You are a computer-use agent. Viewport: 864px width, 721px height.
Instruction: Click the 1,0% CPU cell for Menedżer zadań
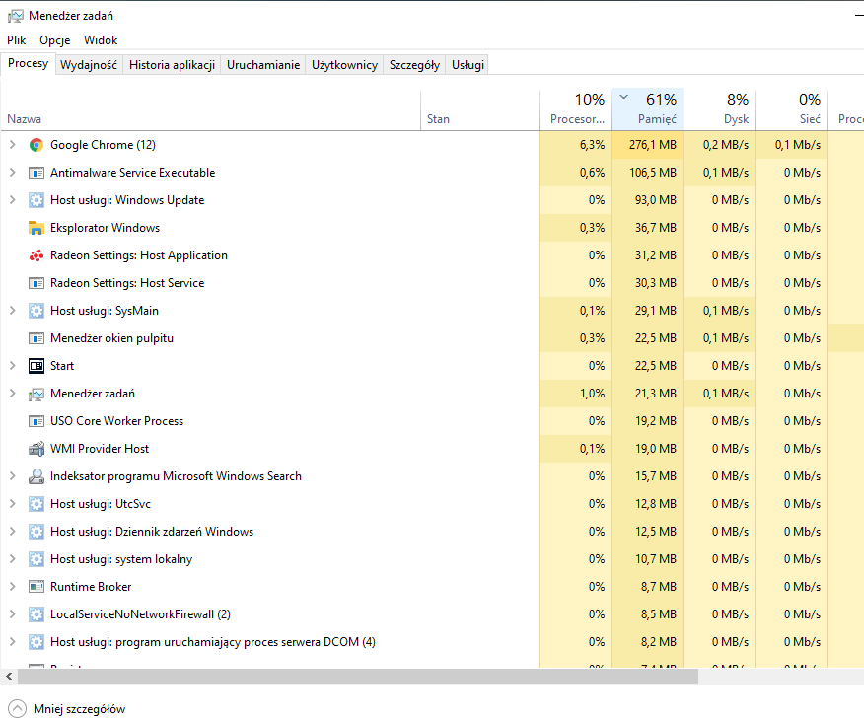pos(575,394)
